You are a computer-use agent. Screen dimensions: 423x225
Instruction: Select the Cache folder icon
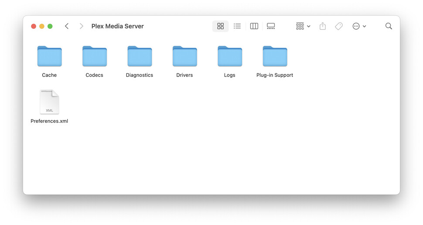[49, 56]
